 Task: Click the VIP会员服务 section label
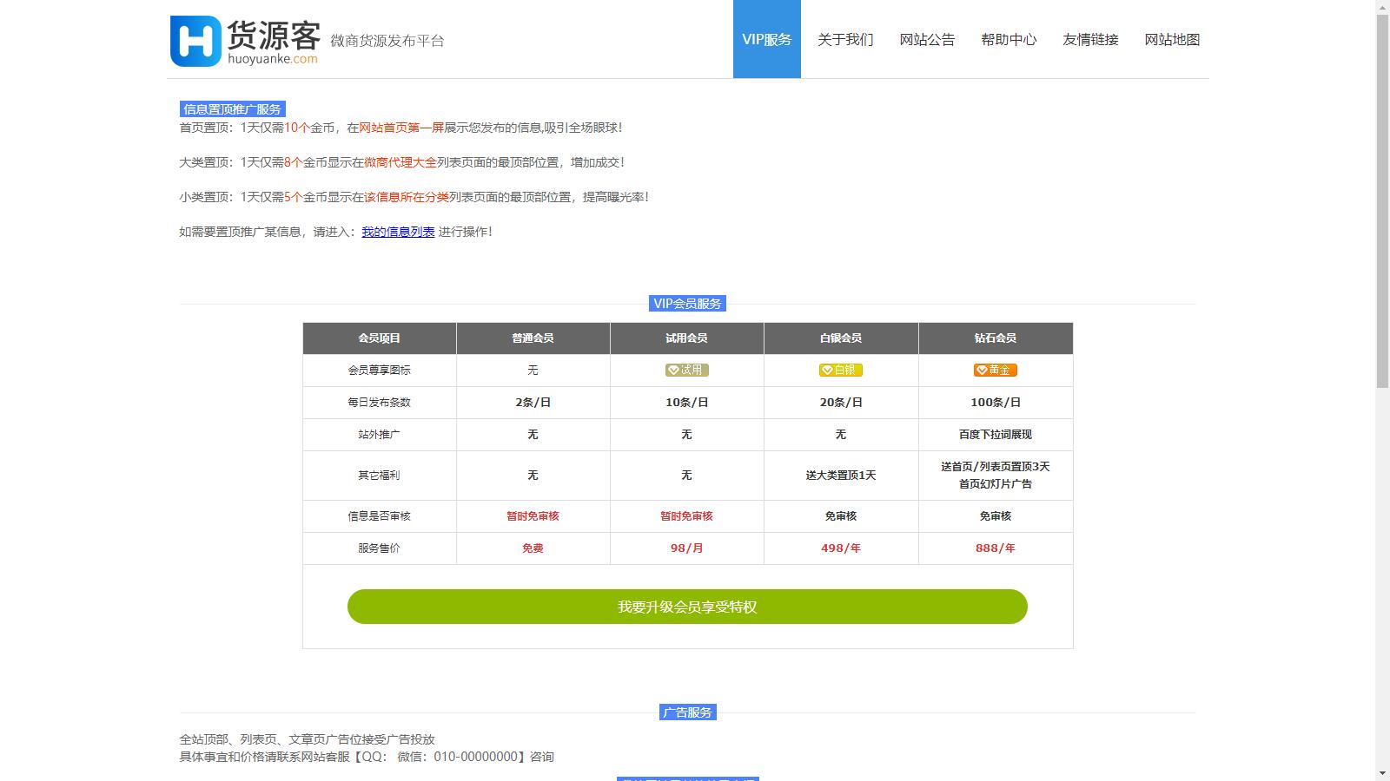tap(687, 304)
